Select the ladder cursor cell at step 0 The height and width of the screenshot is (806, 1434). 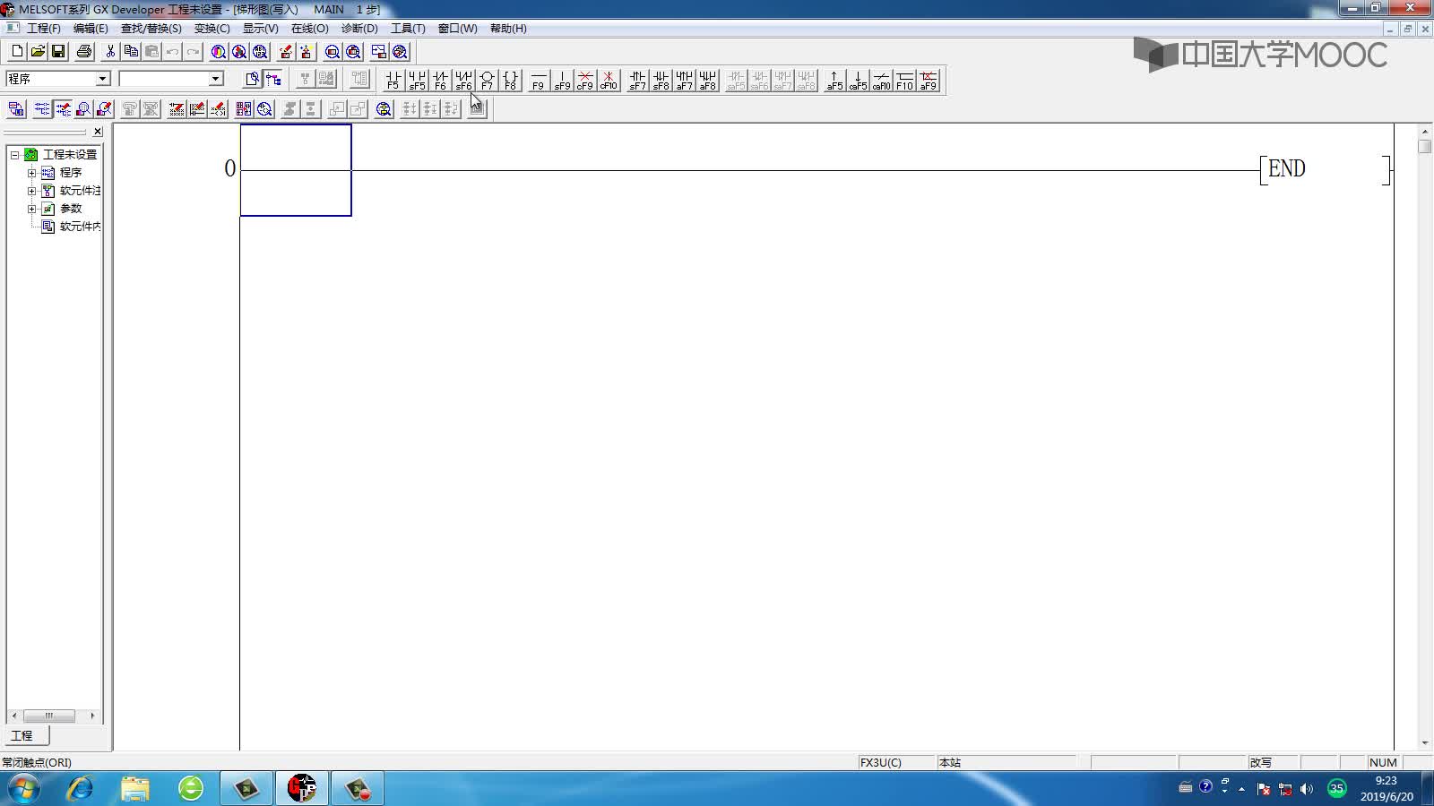pos(296,170)
